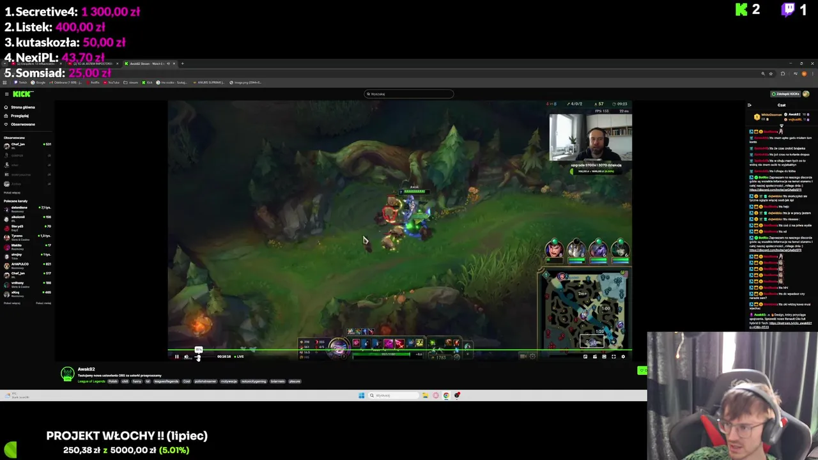Enable theater mode in player
This screenshot has width=818, height=460.
604,356
